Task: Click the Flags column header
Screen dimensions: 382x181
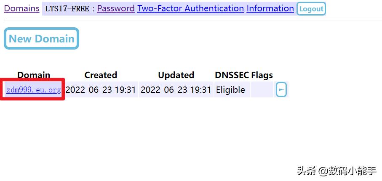Action: click(x=262, y=75)
